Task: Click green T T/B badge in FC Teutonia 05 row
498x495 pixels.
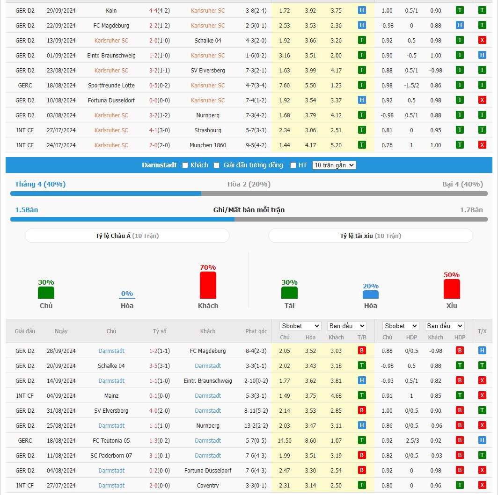Action: coord(362,440)
